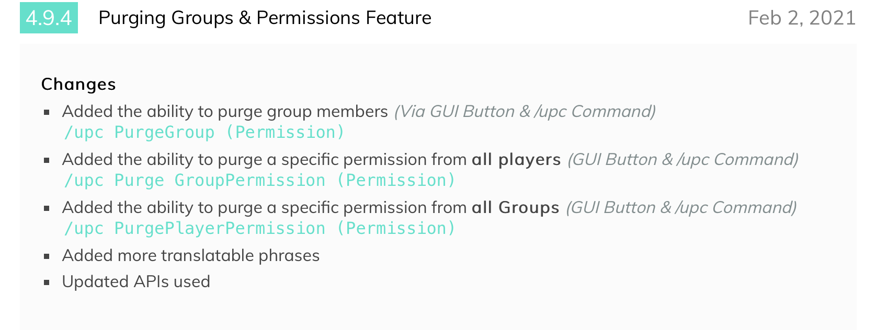Click the purge group members changelog line
Screen dimensions: 887x331
tap(225, 111)
